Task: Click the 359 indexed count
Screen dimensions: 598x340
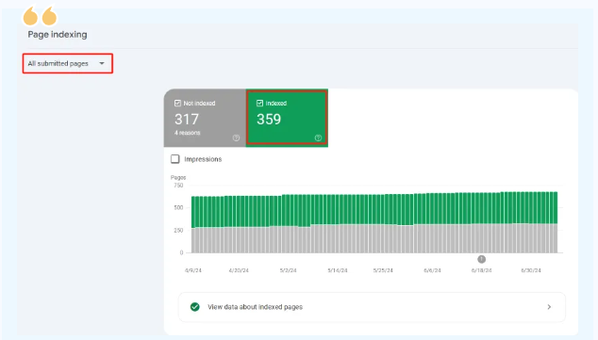Action: [x=269, y=120]
